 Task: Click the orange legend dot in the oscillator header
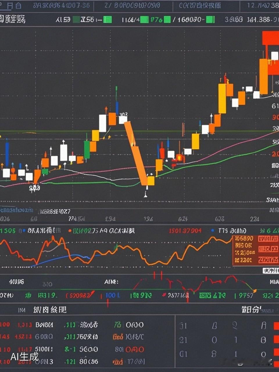pyautogui.click(x=70, y=231)
